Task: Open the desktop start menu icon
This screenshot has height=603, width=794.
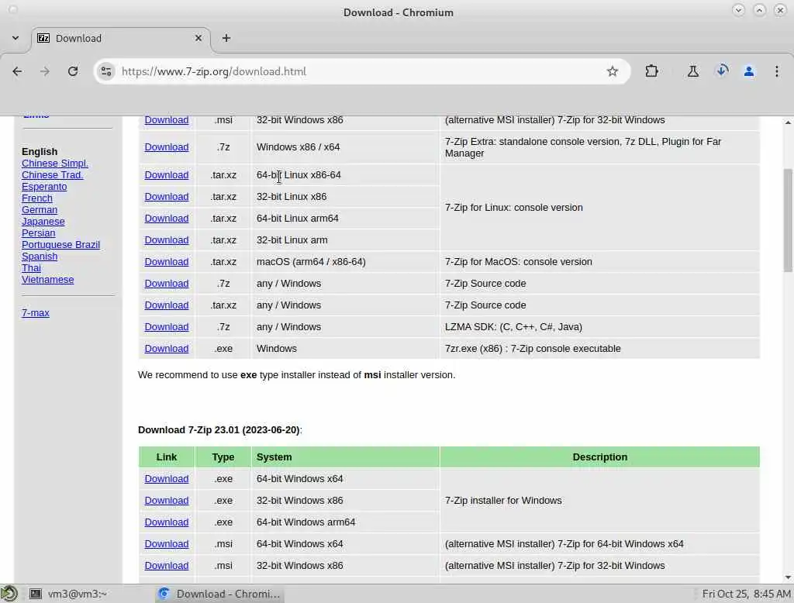Action: 9,594
